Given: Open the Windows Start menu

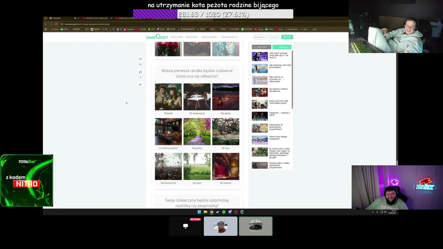Looking at the screenshot, I should click(199, 212).
